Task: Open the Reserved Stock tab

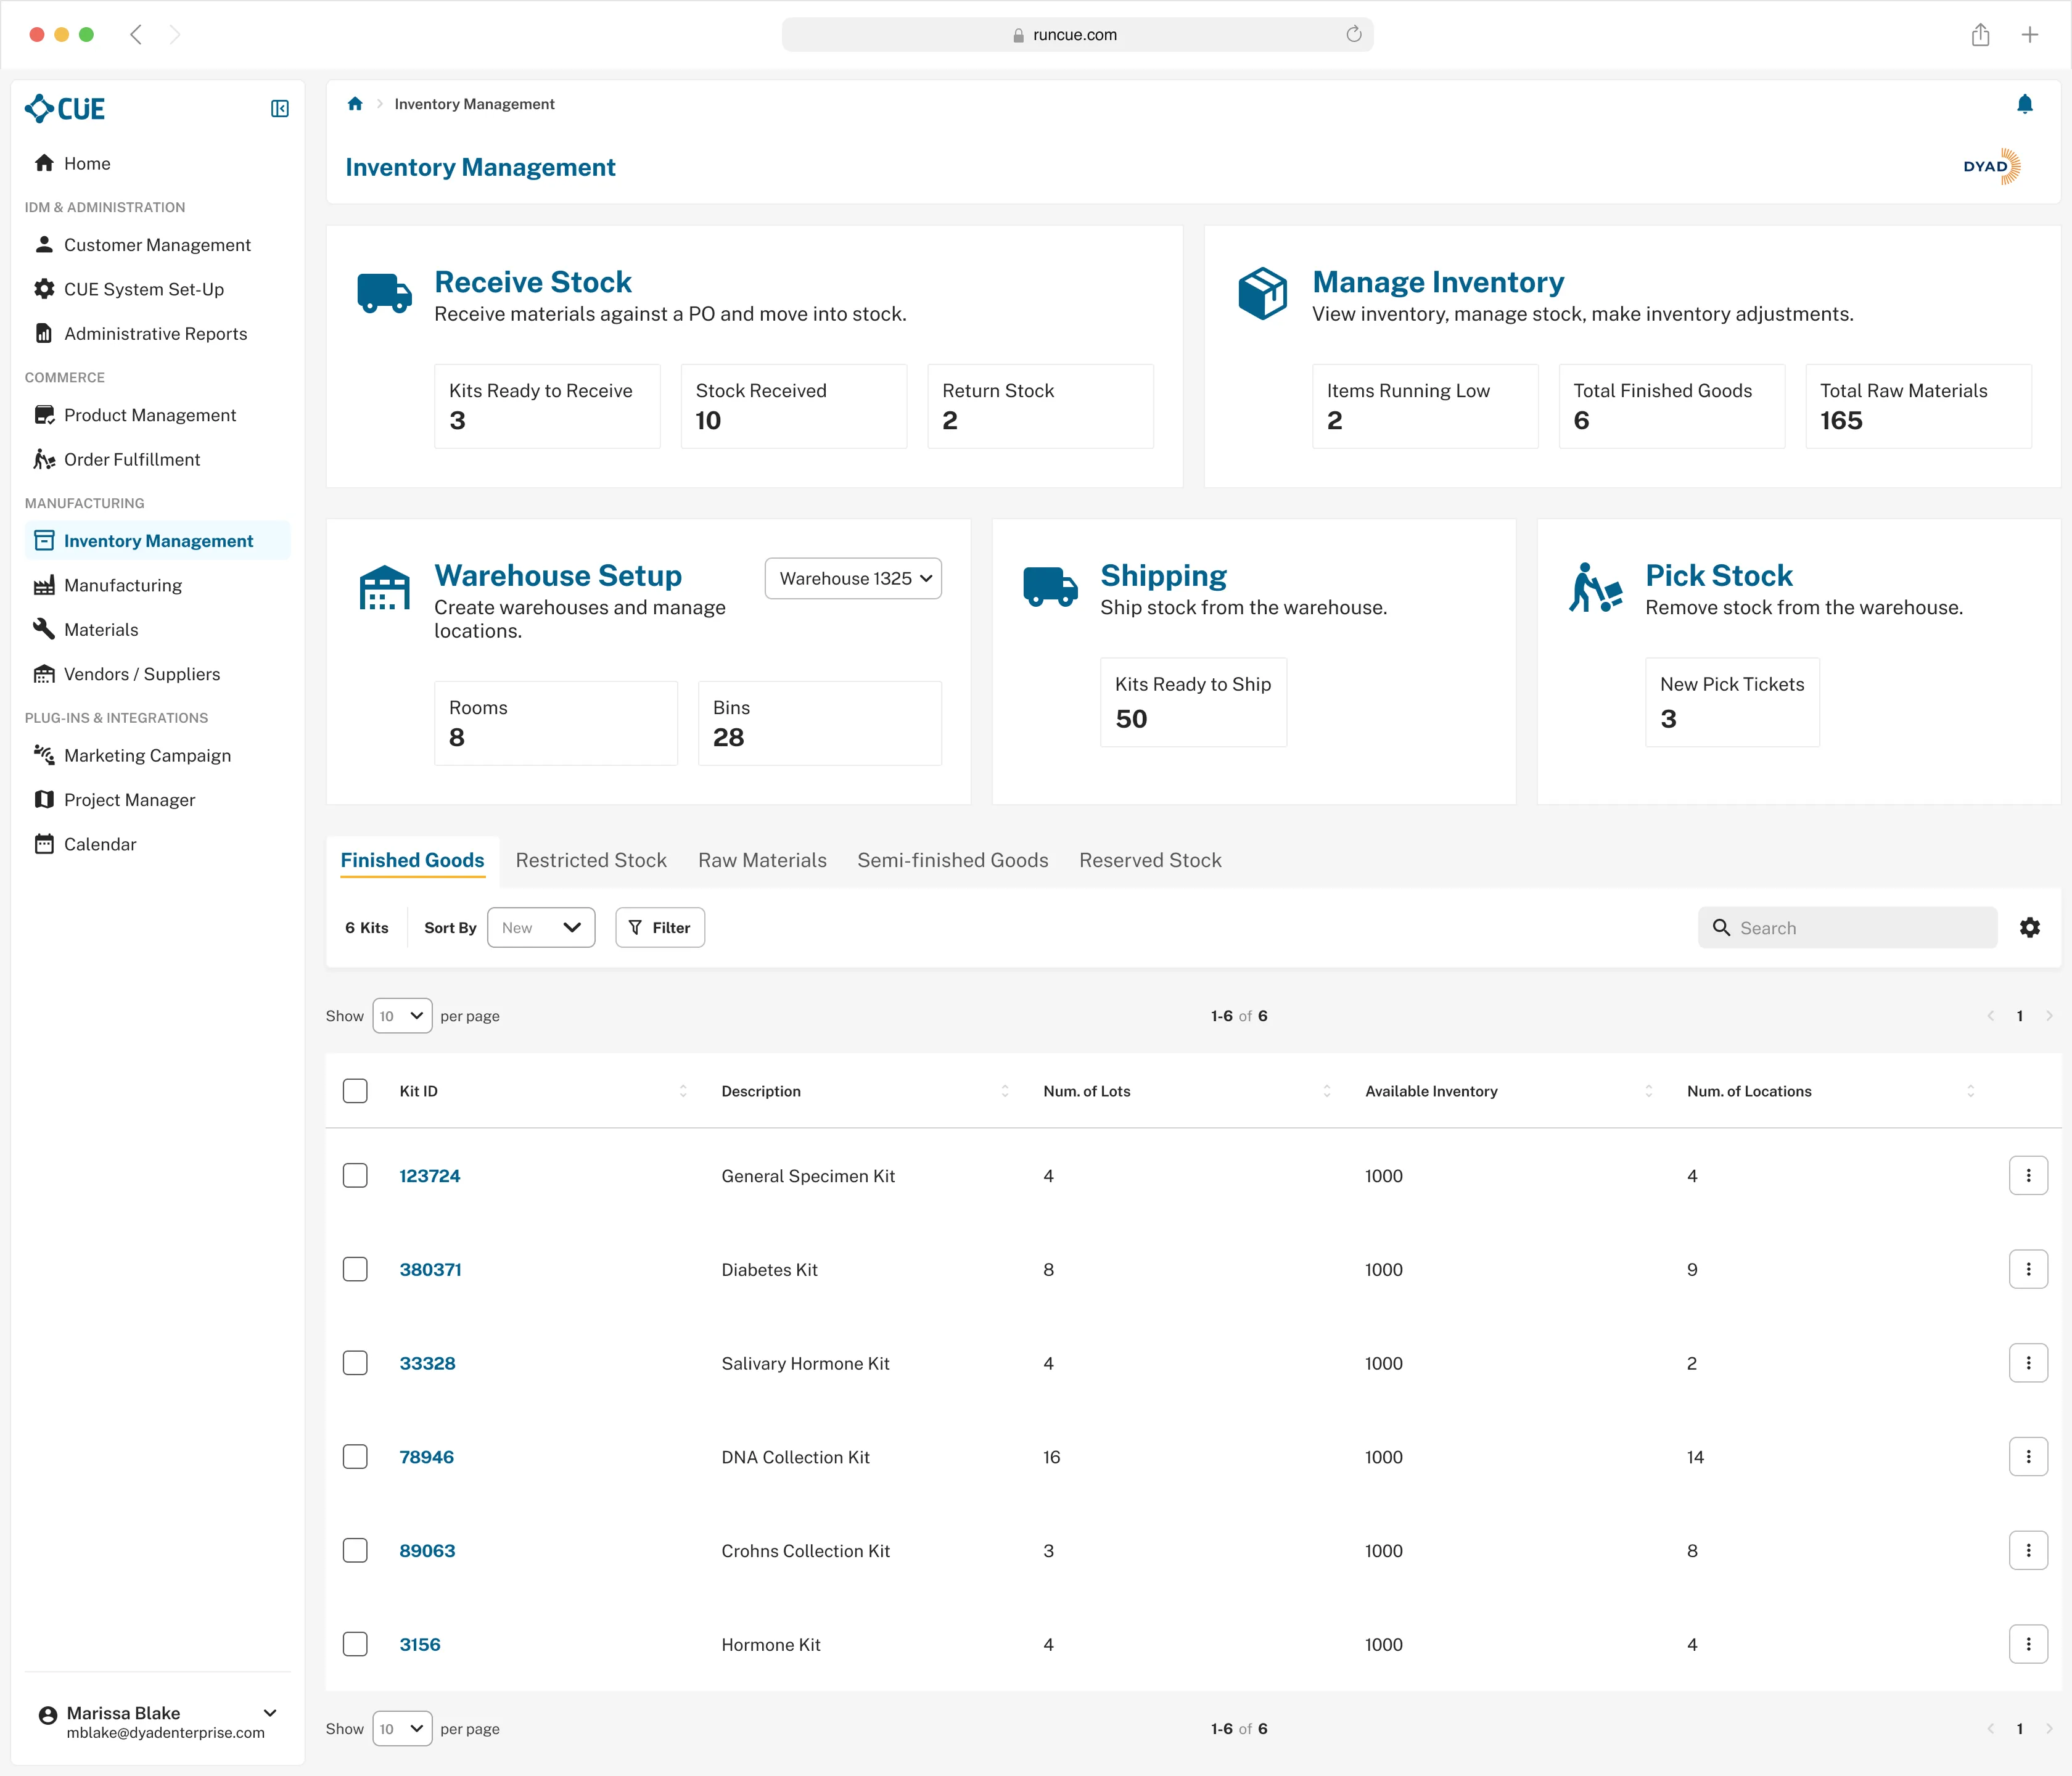Action: tap(1150, 860)
